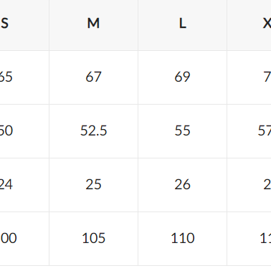The height and width of the screenshot is (271, 271).
Task: Click the cell showing 69
Action: (x=182, y=77)
